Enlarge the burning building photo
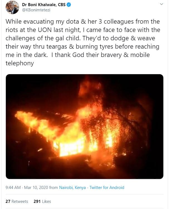Viewport: 170px width, 209px height. click(85, 126)
